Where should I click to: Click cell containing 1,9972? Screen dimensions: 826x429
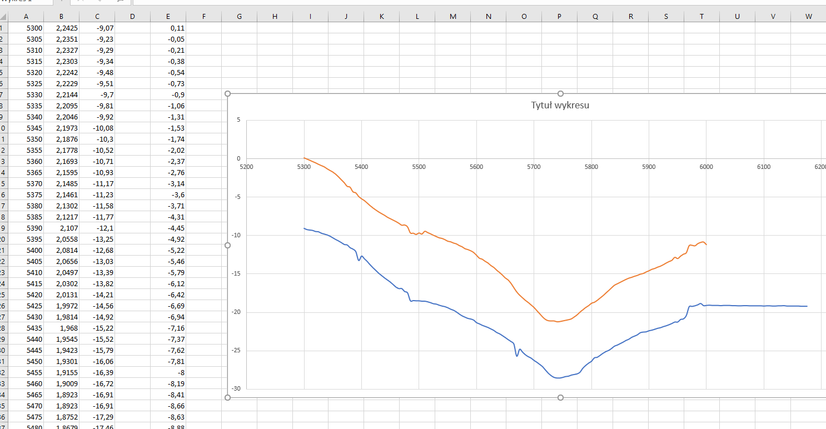pyautogui.click(x=62, y=306)
